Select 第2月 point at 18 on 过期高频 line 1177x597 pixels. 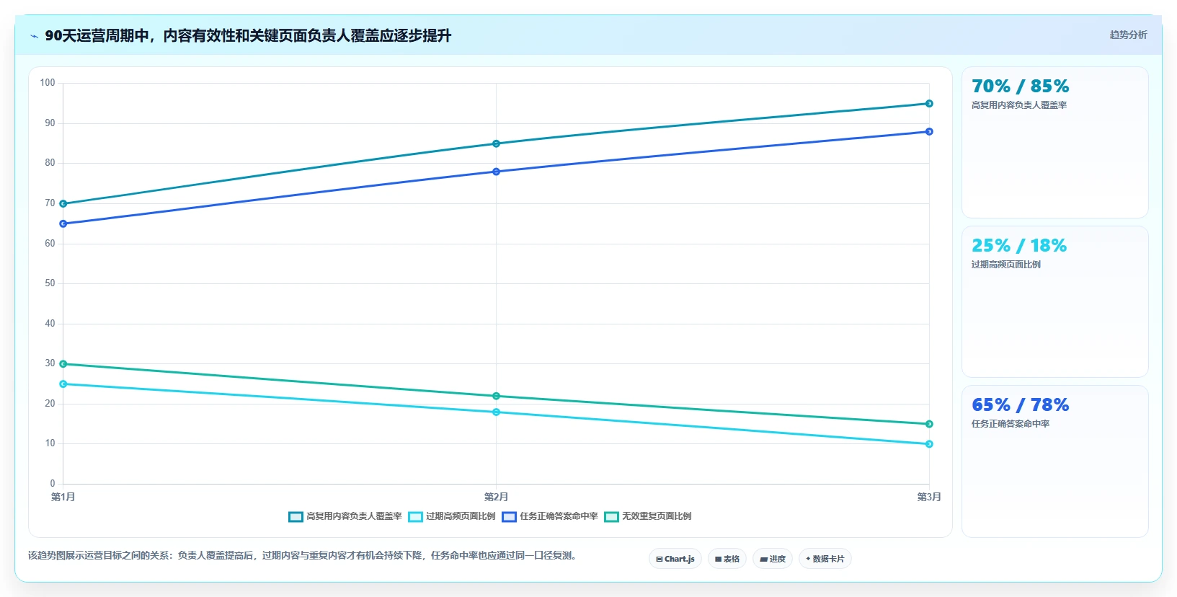[x=496, y=412]
